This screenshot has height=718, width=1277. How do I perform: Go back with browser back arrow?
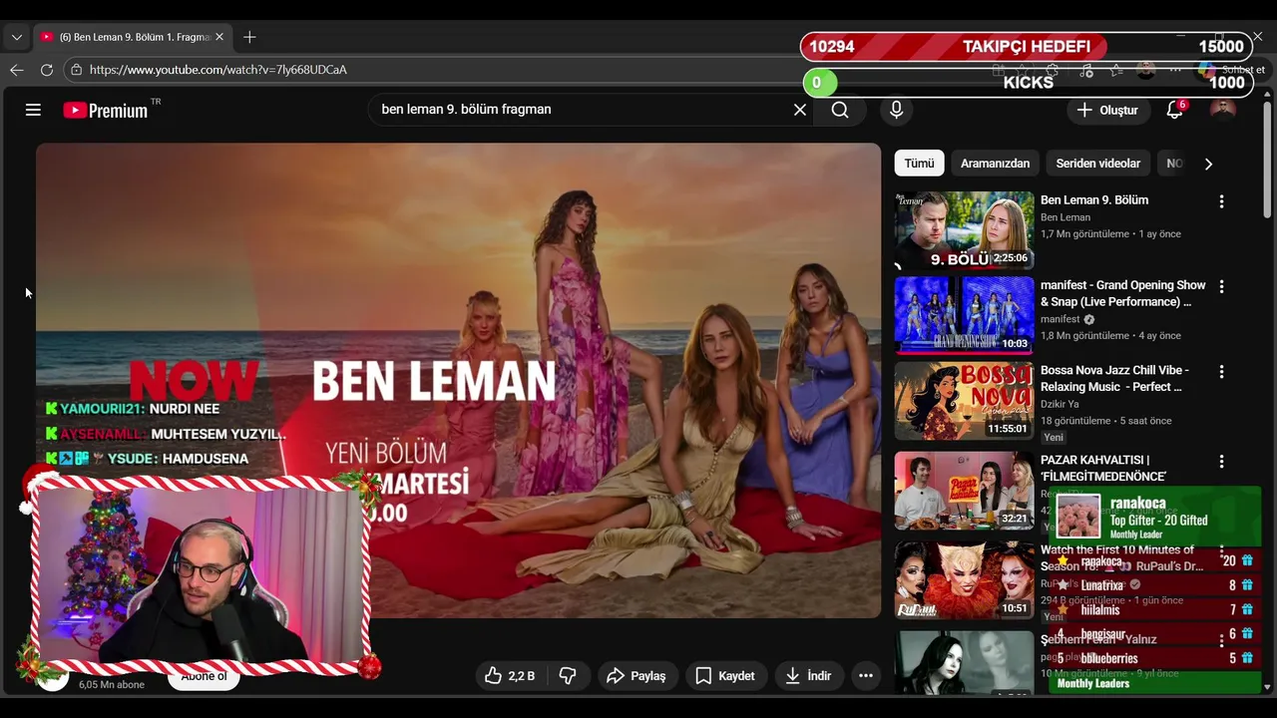click(16, 70)
